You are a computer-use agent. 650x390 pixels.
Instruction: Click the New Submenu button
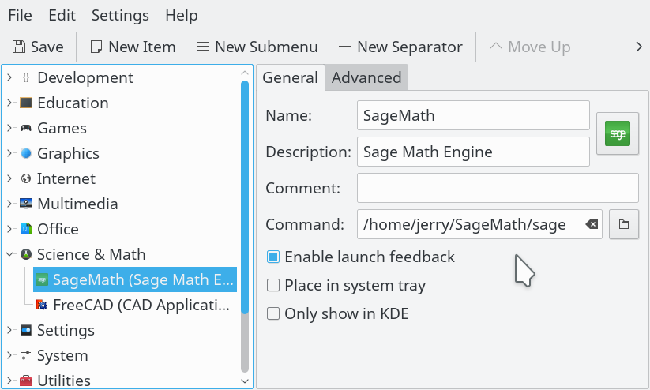pos(256,47)
